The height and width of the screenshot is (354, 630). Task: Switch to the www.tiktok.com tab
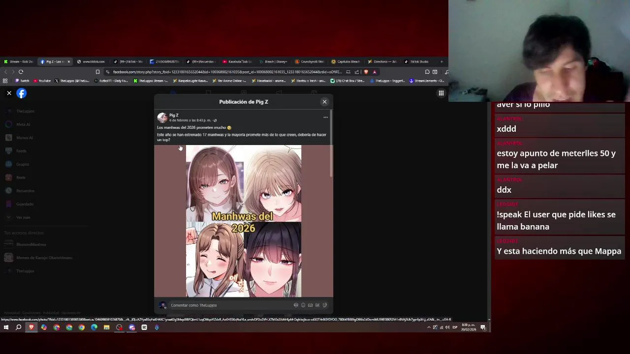91,61
